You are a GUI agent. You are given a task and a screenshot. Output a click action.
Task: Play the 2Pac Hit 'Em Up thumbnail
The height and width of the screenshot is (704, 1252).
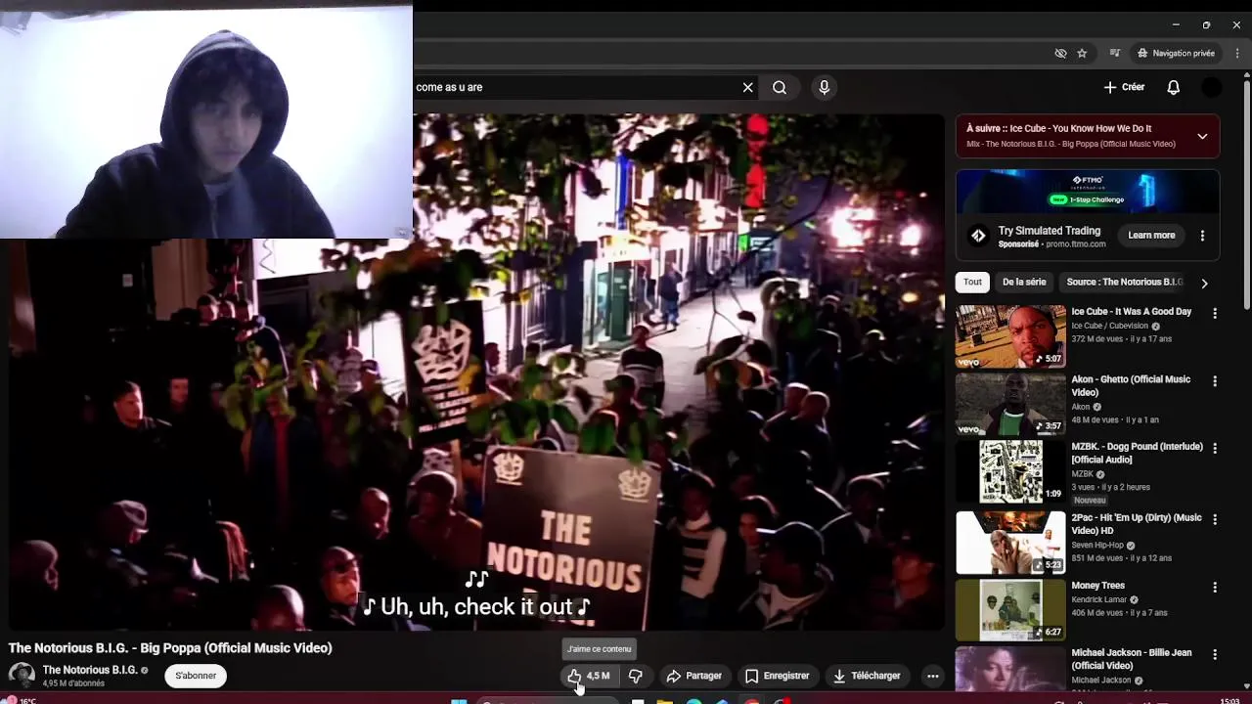click(1010, 543)
